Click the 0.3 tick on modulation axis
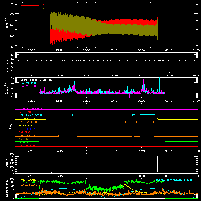 point(12,83)
